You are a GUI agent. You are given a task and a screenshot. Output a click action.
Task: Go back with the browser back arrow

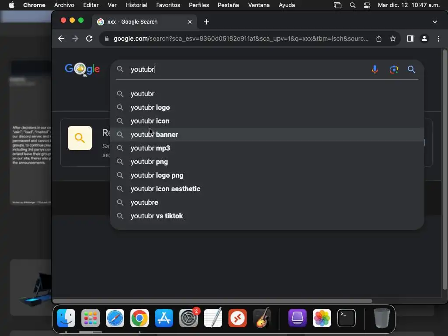tap(61, 38)
